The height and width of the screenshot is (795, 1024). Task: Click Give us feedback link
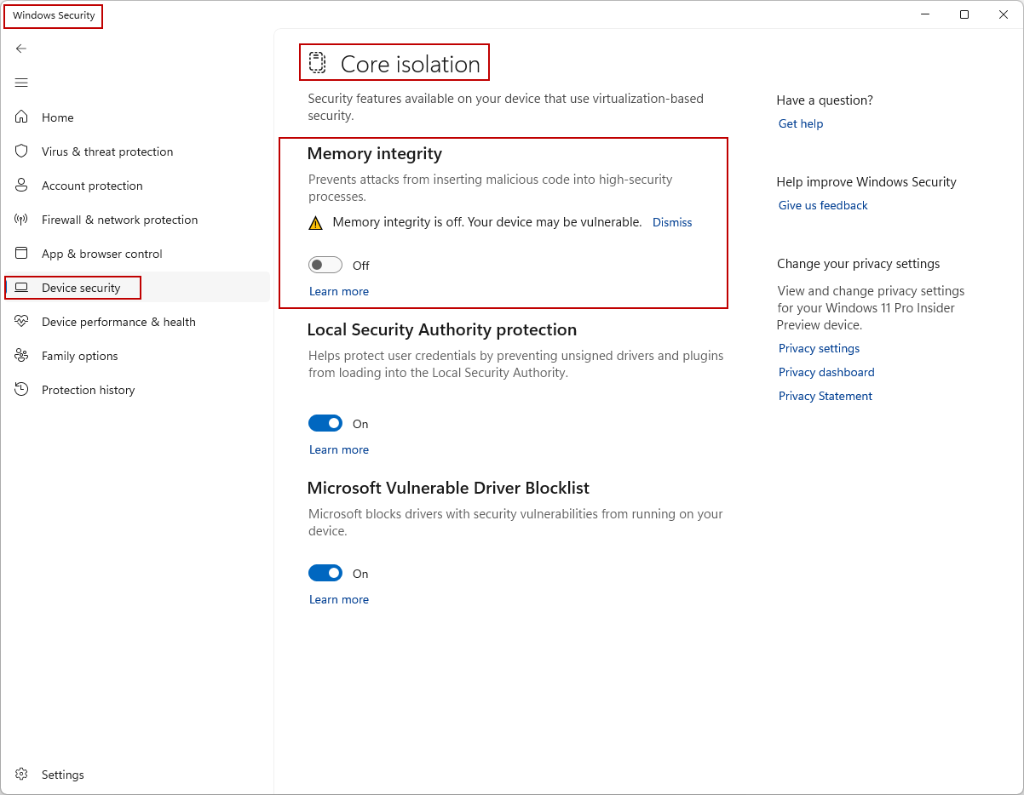[x=823, y=205]
